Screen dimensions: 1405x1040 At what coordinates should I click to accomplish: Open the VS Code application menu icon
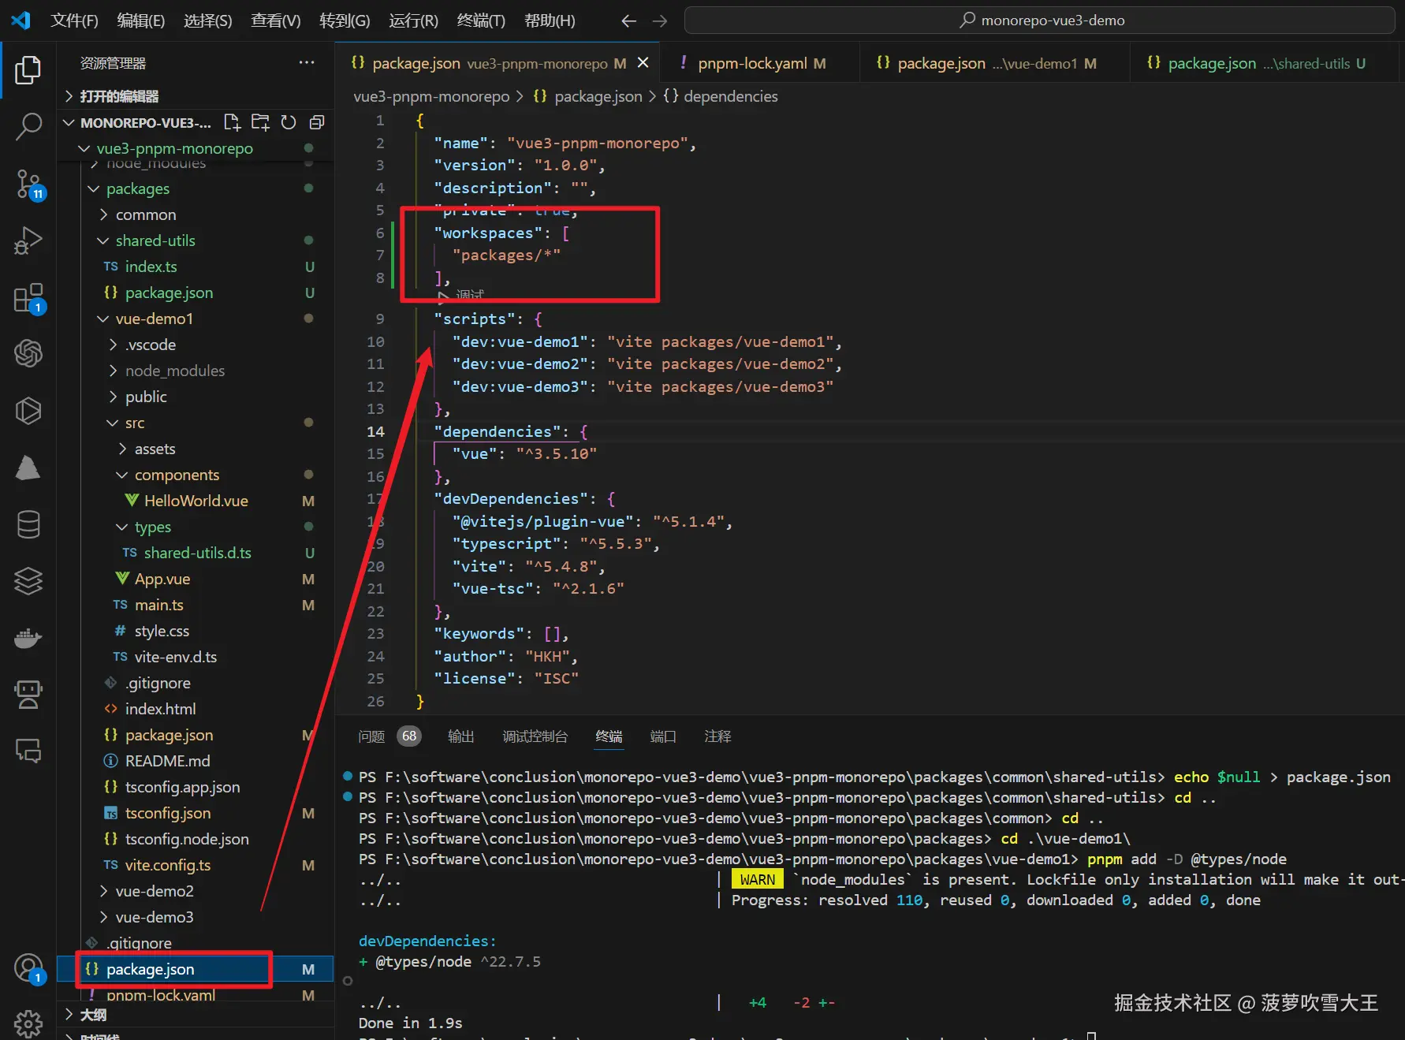click(x=21, y=21)
